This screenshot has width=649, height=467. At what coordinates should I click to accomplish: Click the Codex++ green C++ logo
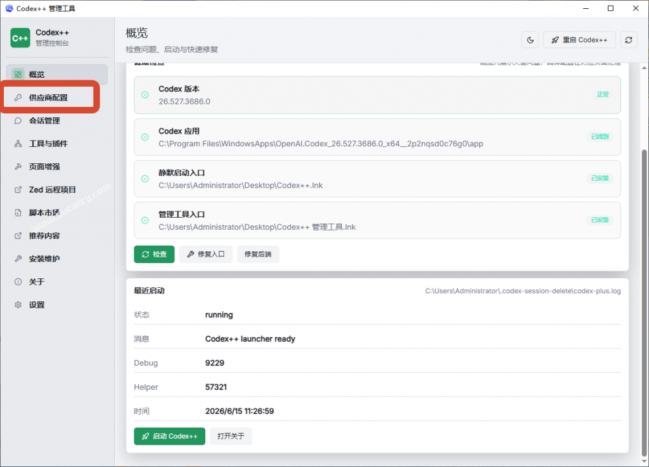(20, 38)
